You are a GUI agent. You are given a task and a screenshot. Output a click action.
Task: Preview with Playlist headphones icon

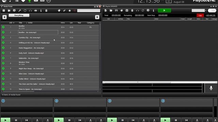pos(138,11)
